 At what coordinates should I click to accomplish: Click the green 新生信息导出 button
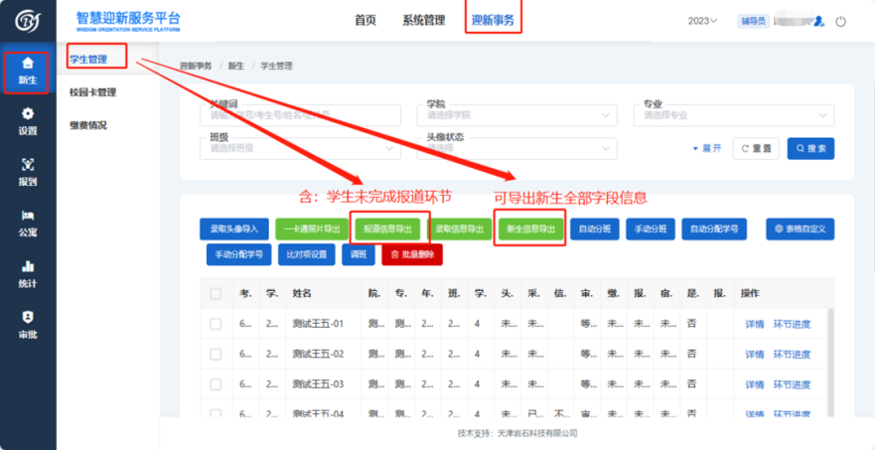[x=530, y=228]
